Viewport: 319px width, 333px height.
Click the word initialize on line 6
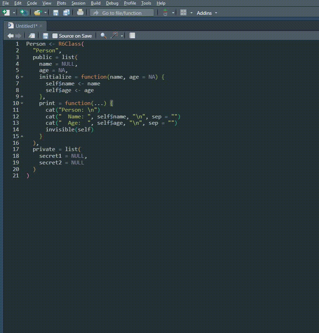pos(55,77)
